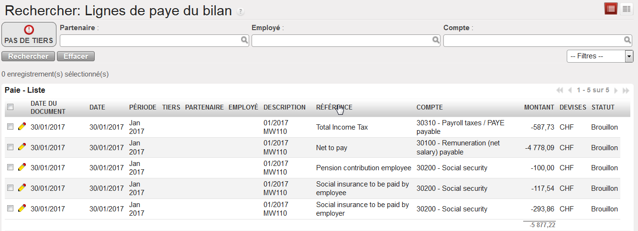Switch to list view icon
The width and height of the screenshot is (638, 231).
point(611,9)
